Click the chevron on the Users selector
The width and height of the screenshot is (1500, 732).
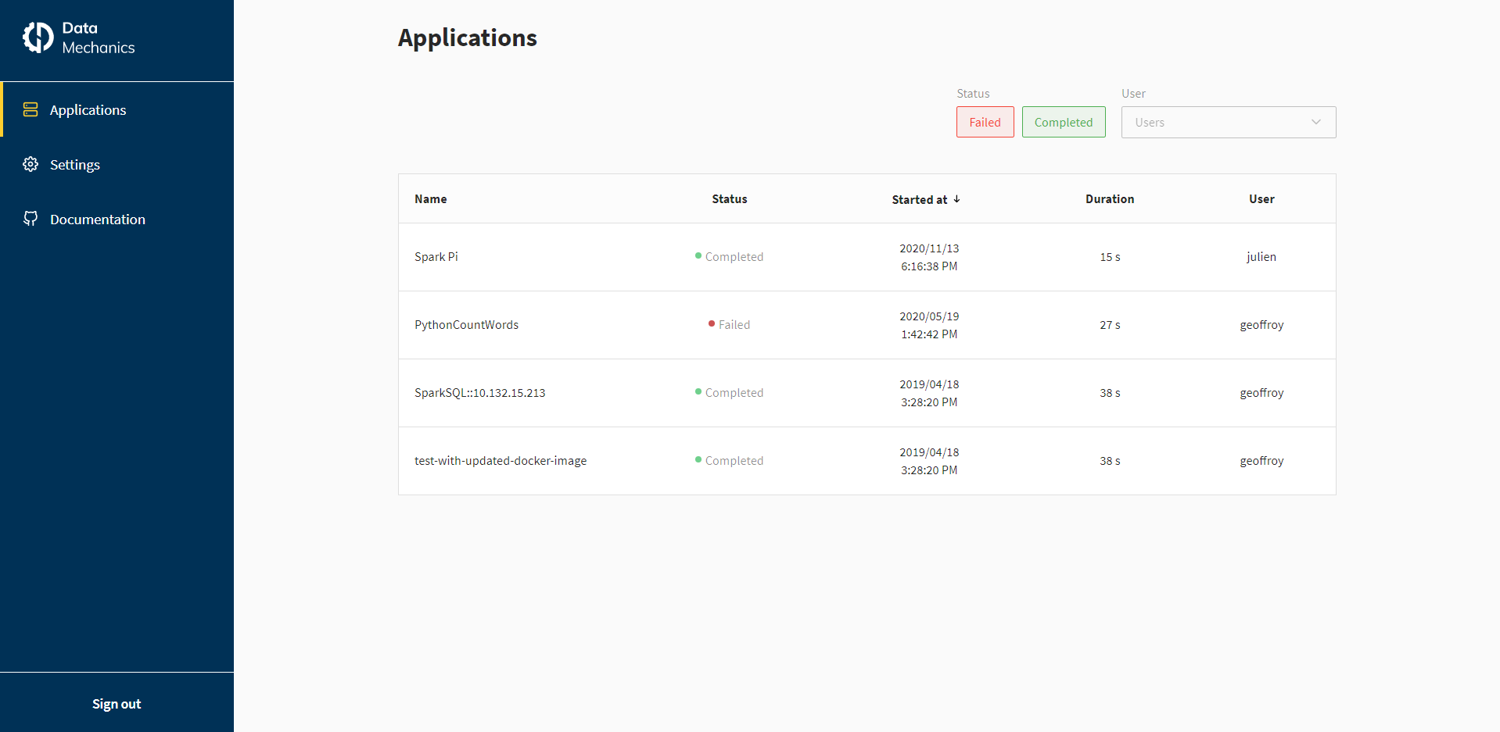point(1315,122)
